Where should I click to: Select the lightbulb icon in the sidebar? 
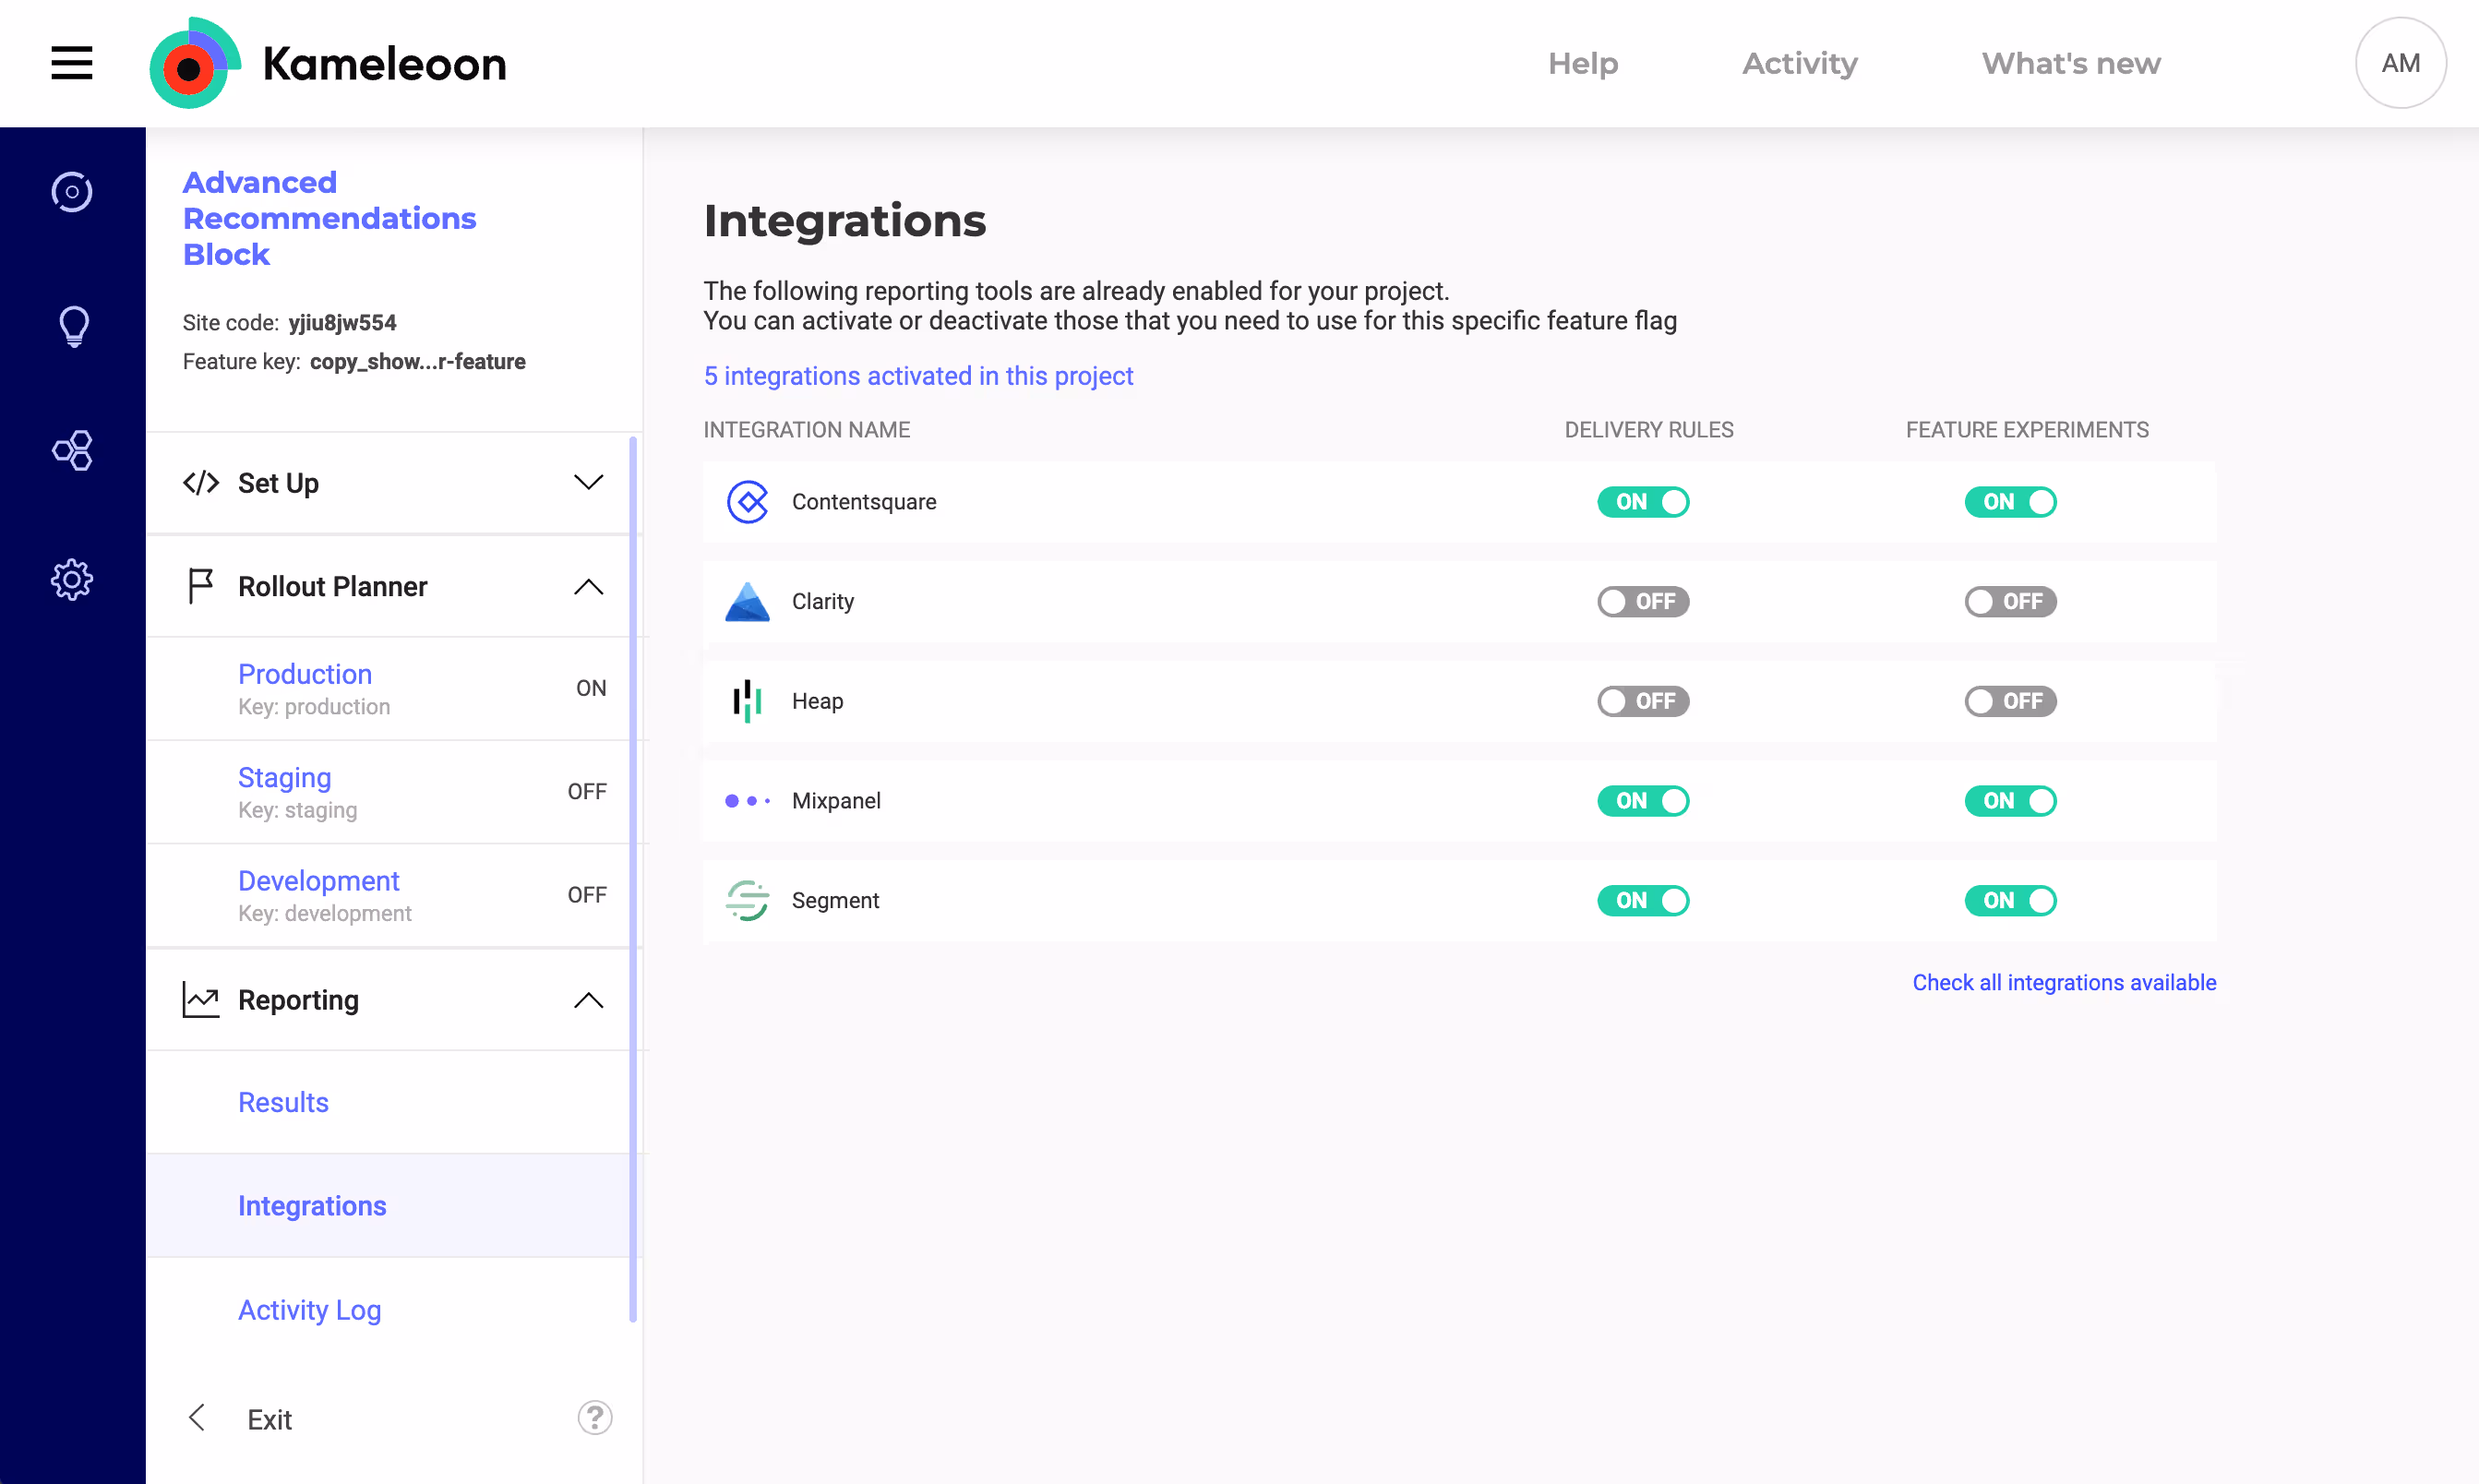71,326
